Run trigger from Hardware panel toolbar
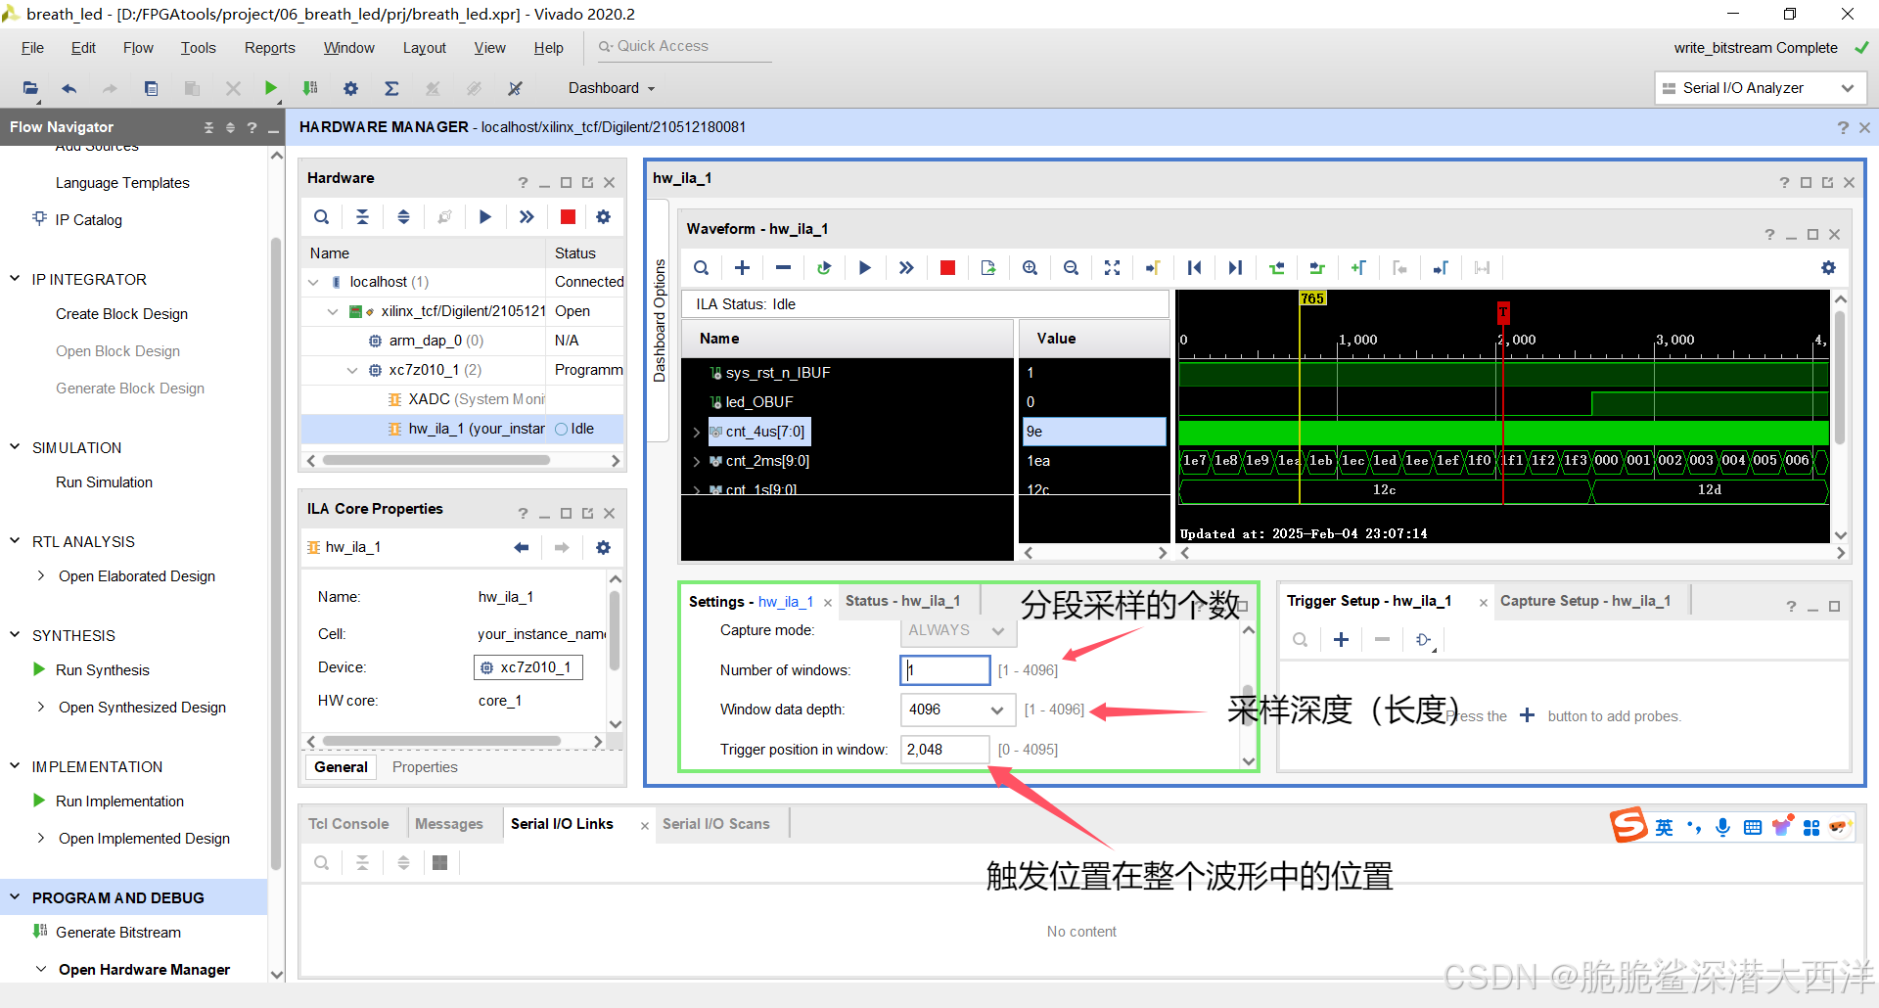1879x1008 pixels. (x=485, y=217)
